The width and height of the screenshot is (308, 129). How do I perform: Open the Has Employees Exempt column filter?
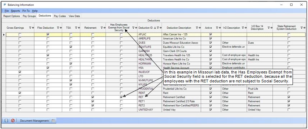point(133,28)
